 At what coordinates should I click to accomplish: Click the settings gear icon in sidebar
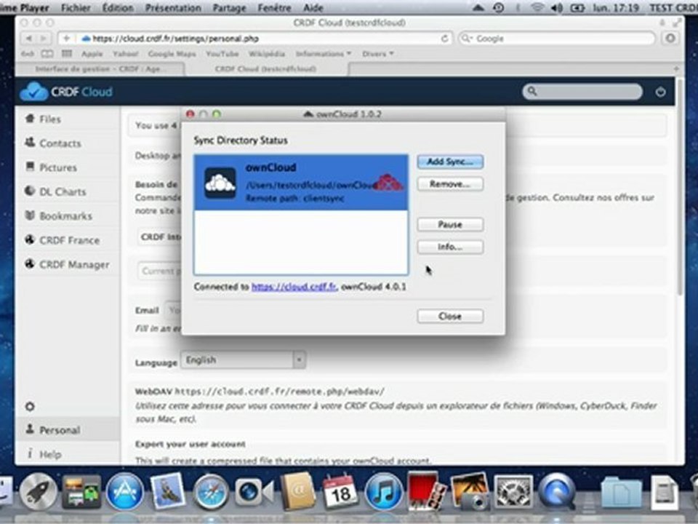point(30,406)
